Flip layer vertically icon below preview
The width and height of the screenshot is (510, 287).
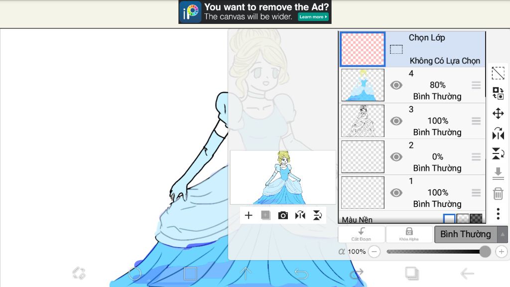317,215
